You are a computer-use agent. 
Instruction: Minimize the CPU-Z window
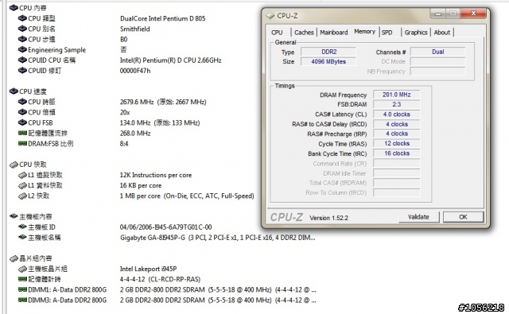click(x=438, y=14)
